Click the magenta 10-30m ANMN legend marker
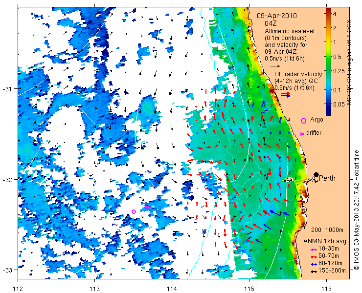 point(314,250)
